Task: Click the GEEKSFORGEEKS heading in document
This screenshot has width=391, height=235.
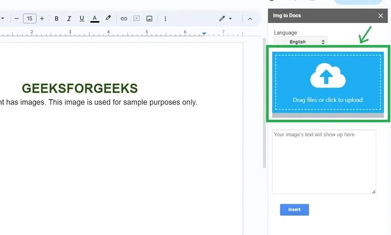Action: click(79, 88)
